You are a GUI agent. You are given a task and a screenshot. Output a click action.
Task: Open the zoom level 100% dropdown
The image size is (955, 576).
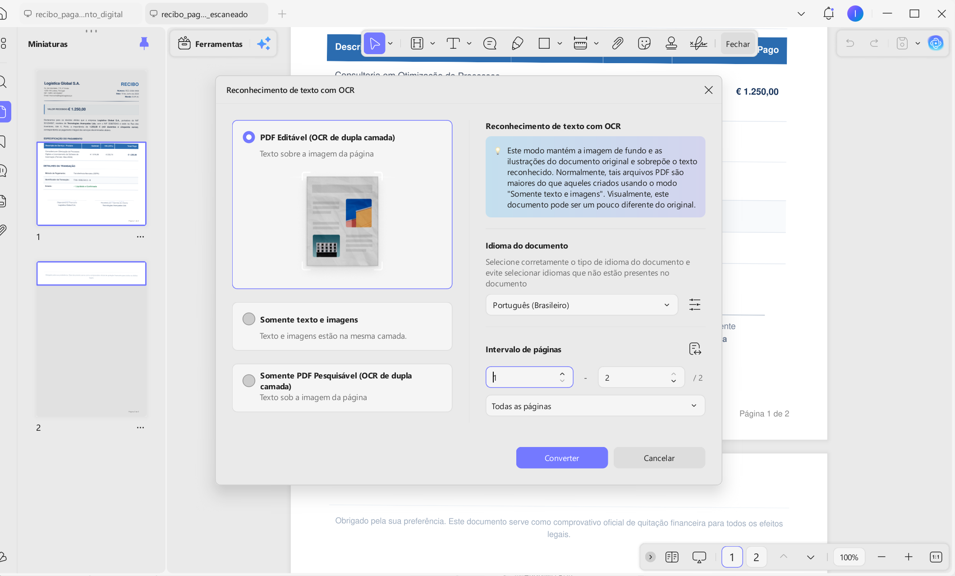[849, 558]
